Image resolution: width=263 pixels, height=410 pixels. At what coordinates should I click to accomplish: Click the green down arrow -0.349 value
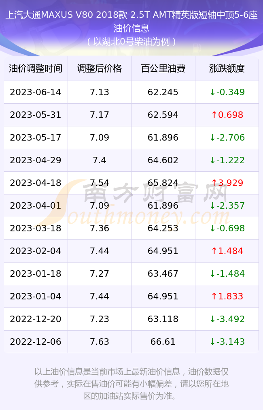point(227,92)
